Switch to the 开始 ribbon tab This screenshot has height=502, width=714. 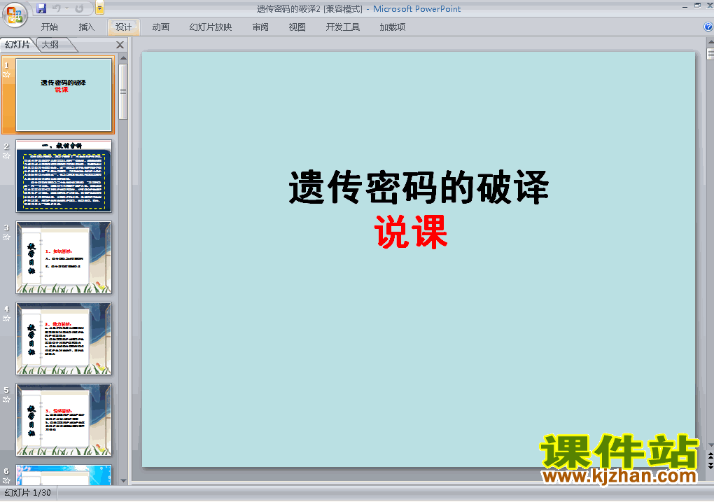click(49, 27)
